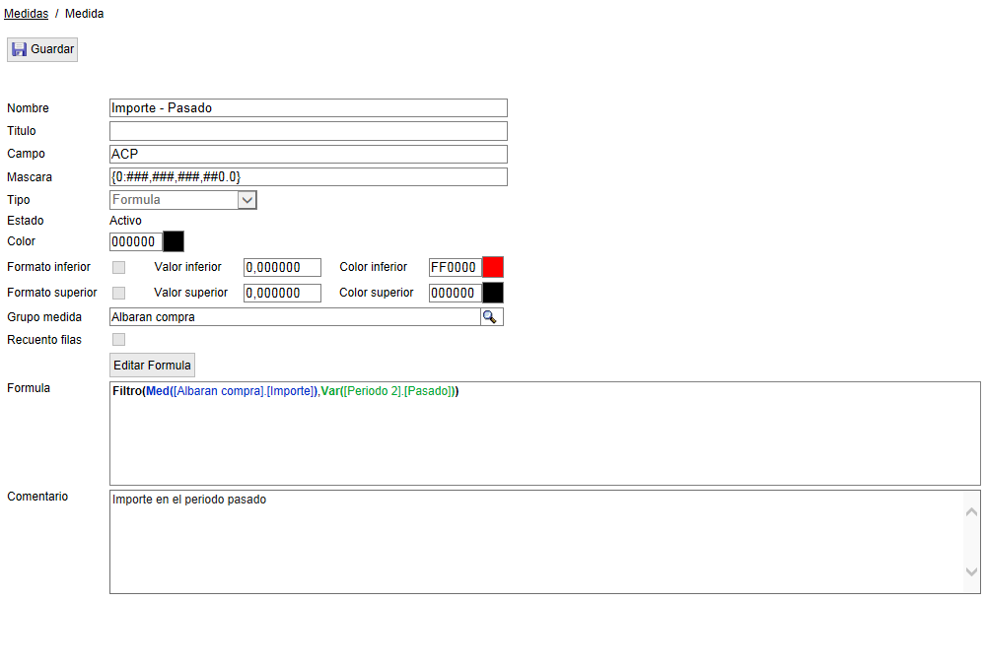Viewport: 986px width, 669px height.
Task: Toggle the Recuento filas checkbox
Action: [x=118, y=340]
